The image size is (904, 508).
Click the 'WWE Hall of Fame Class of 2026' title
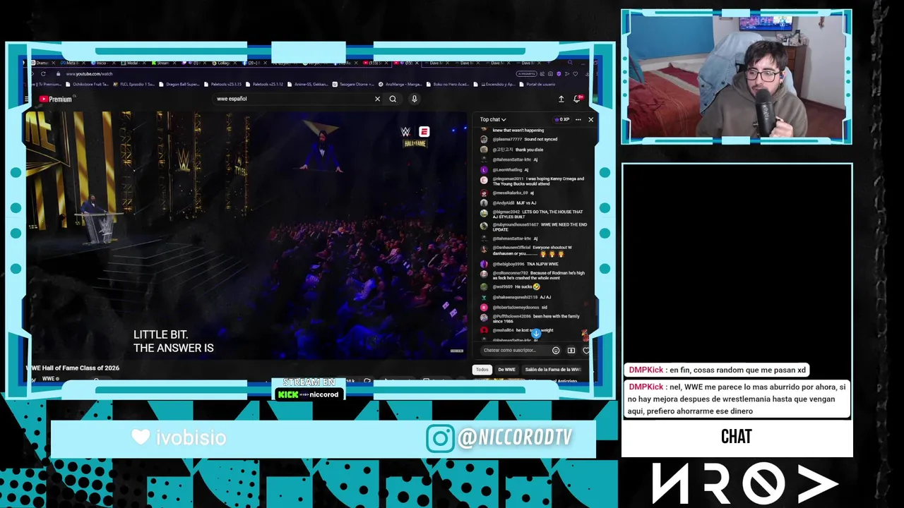click(73, 368)
